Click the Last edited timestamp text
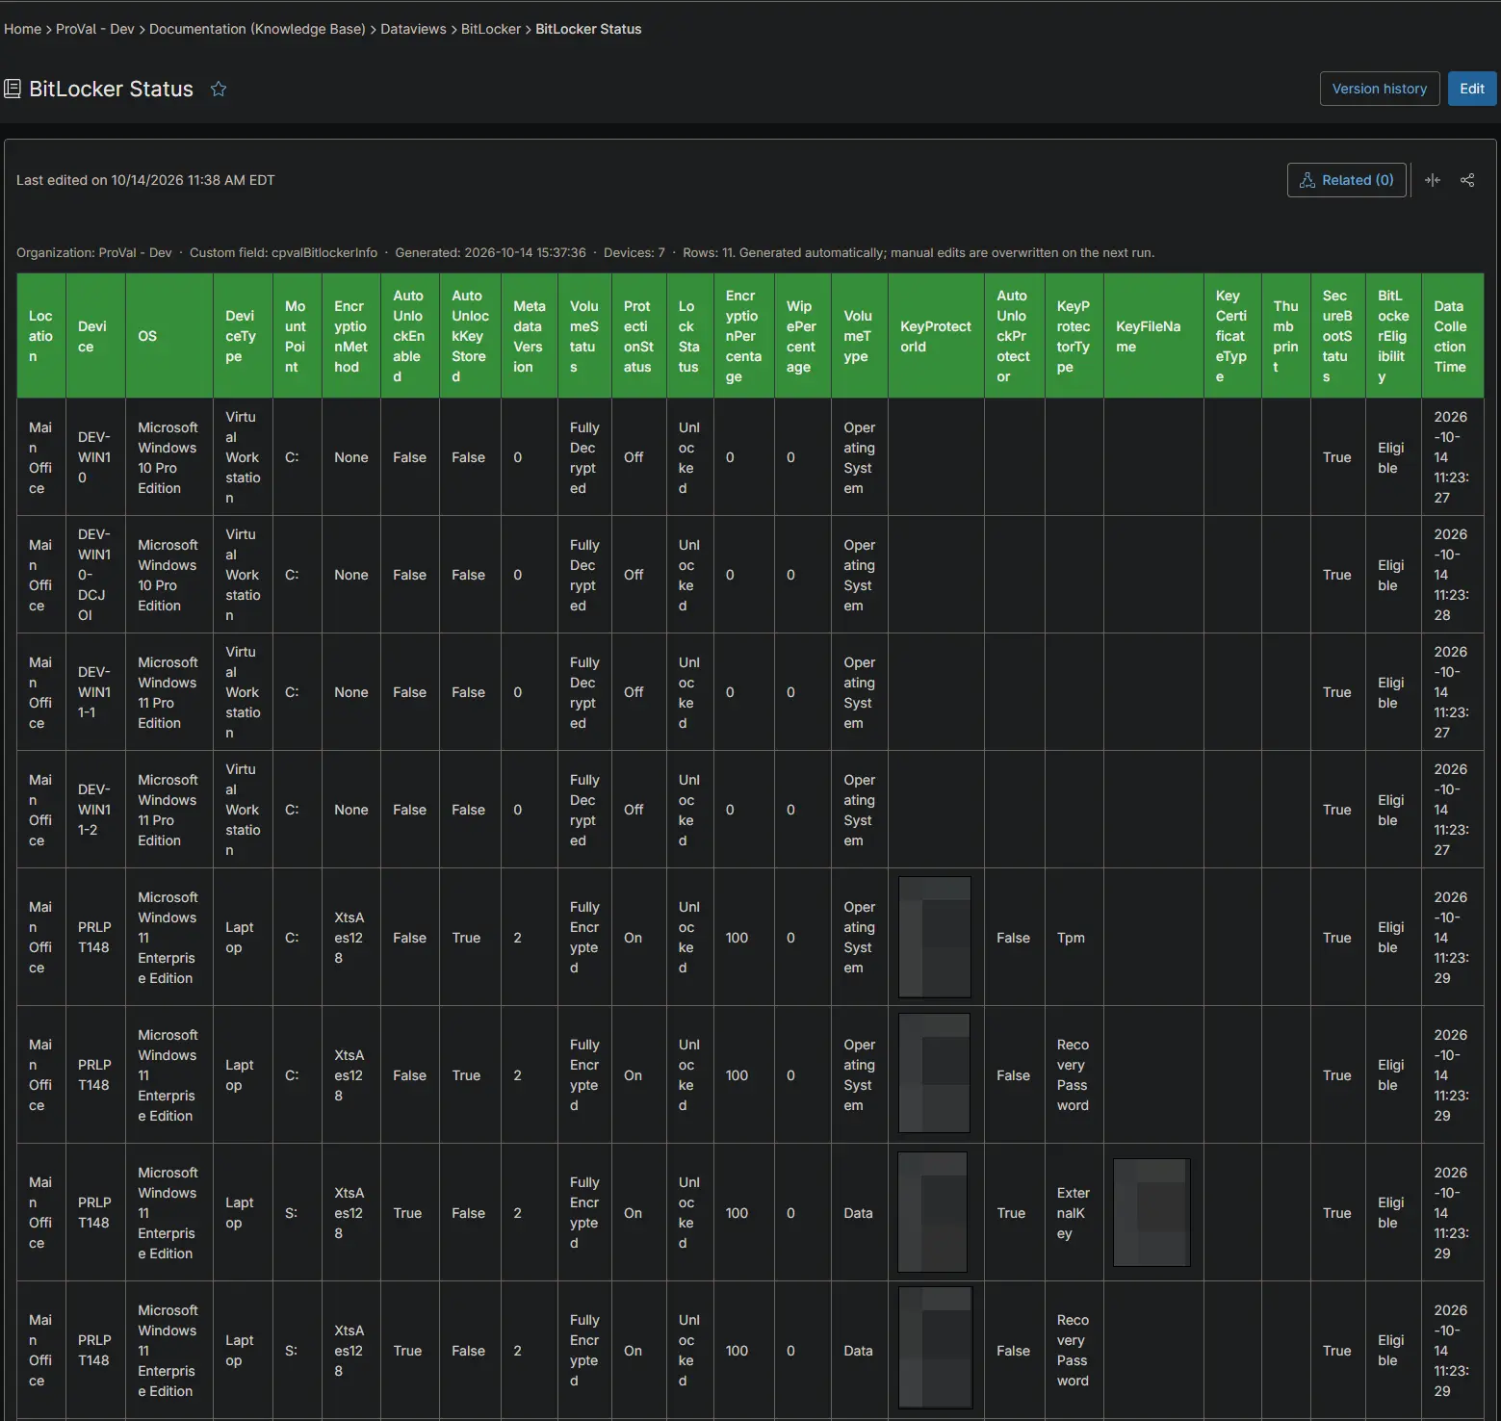1501x1421 pixels. (x=145, y=180)
